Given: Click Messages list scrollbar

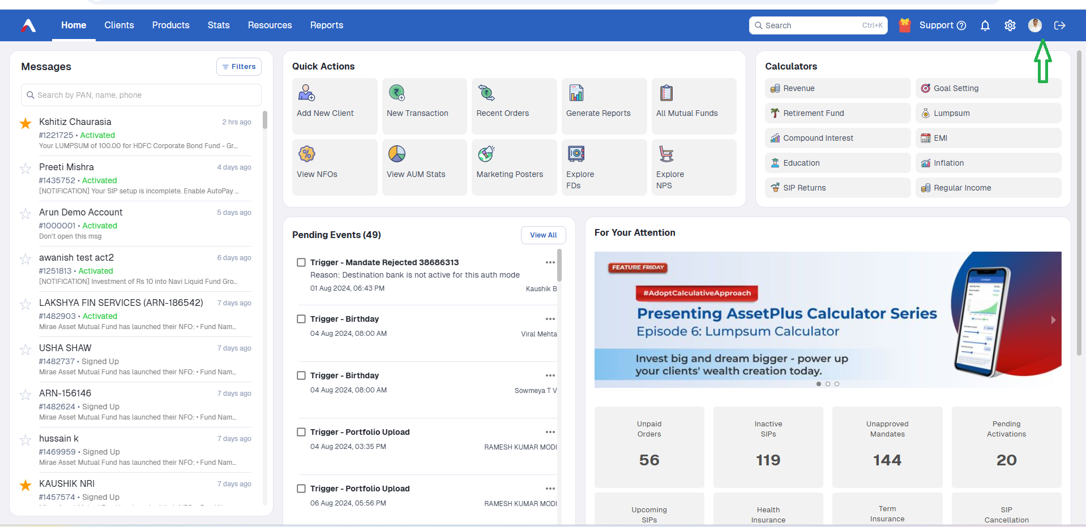Looking at the screenshot, I should (x=264, y=120).
